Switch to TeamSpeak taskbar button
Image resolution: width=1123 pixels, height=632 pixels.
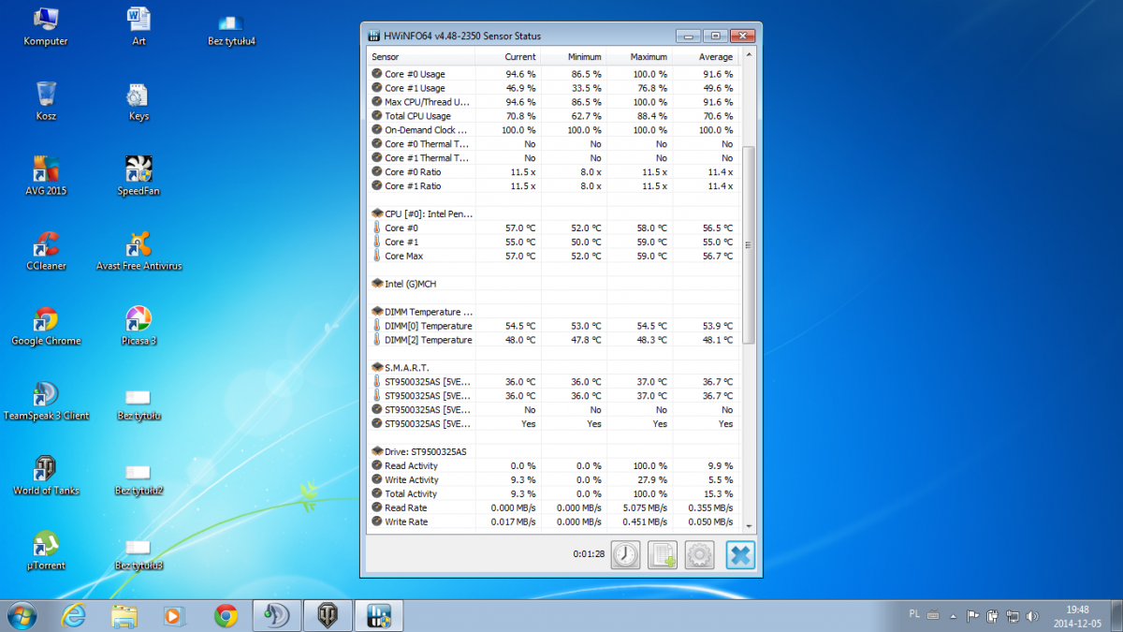pos(277,615)
